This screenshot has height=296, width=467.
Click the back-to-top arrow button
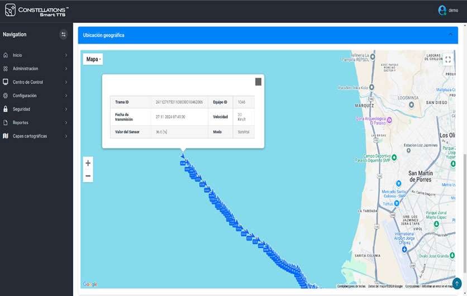click(x=457, y=283)
